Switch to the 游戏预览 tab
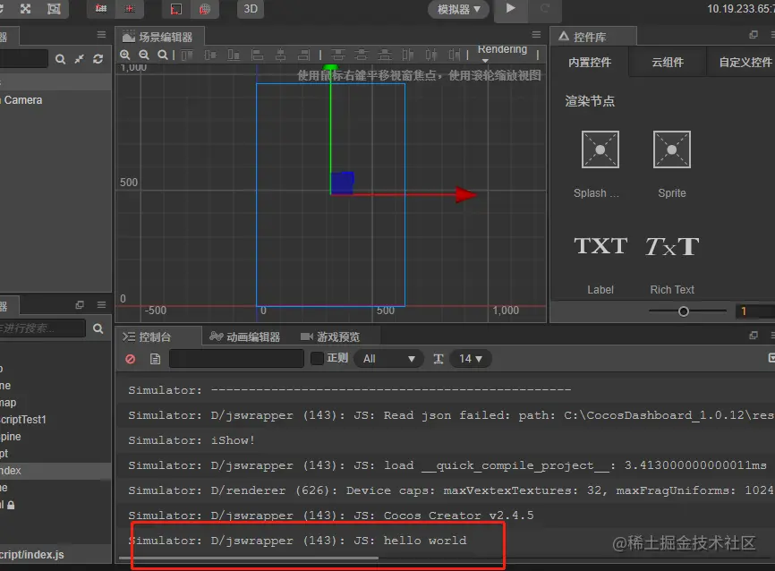This screenshot has height=571, width=775. point(330,337)
